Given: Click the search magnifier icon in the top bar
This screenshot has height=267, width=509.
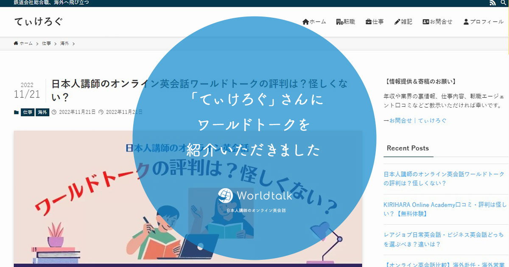Looking at the screenshot, I should click(x=503, y=3).
